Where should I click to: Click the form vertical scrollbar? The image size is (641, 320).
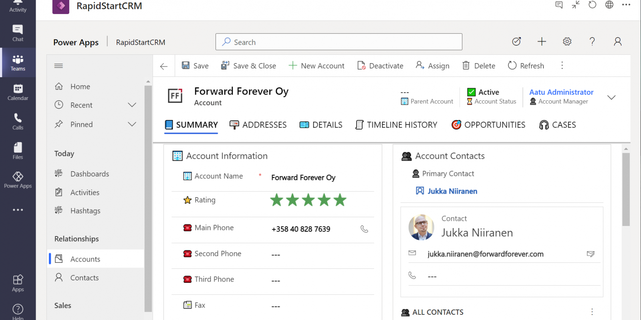(x=626, y=189)
